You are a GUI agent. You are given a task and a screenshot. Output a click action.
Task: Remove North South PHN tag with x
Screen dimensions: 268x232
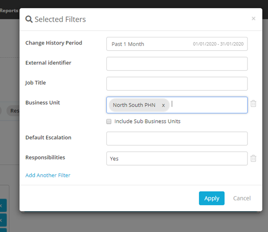click(163, 105)
